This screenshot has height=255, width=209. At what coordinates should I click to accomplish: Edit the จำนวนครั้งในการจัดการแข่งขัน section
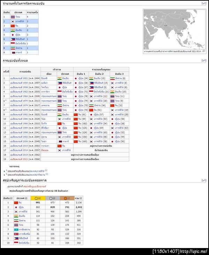[x=204, y=3]
